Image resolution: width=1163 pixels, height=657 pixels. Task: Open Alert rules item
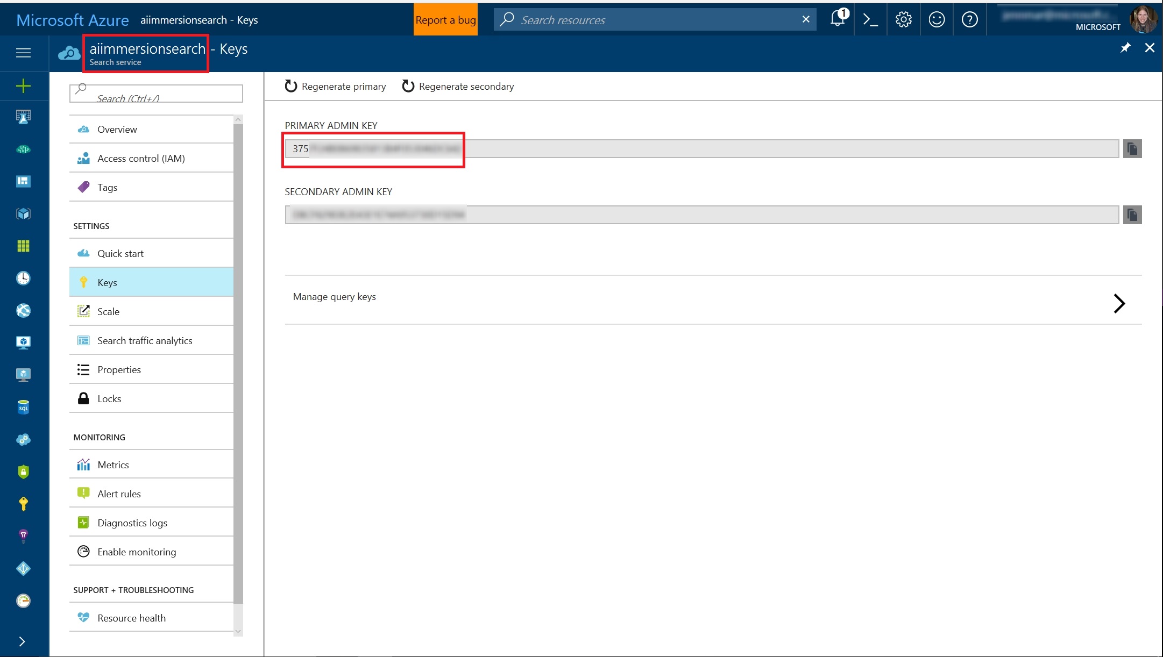(x=151, y=494)
